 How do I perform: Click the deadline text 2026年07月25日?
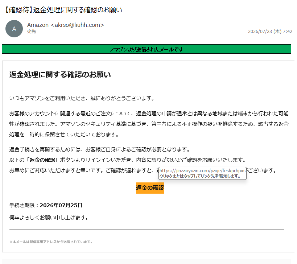61,205
